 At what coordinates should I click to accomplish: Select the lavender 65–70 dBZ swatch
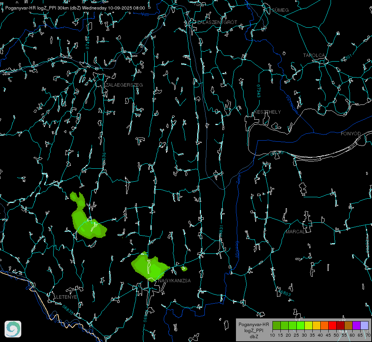[364, 326]
